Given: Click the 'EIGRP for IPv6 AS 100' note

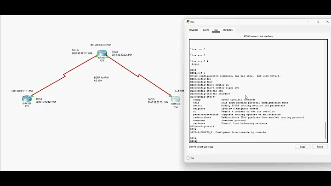Looking at the screenshot, I should (101, 79).
